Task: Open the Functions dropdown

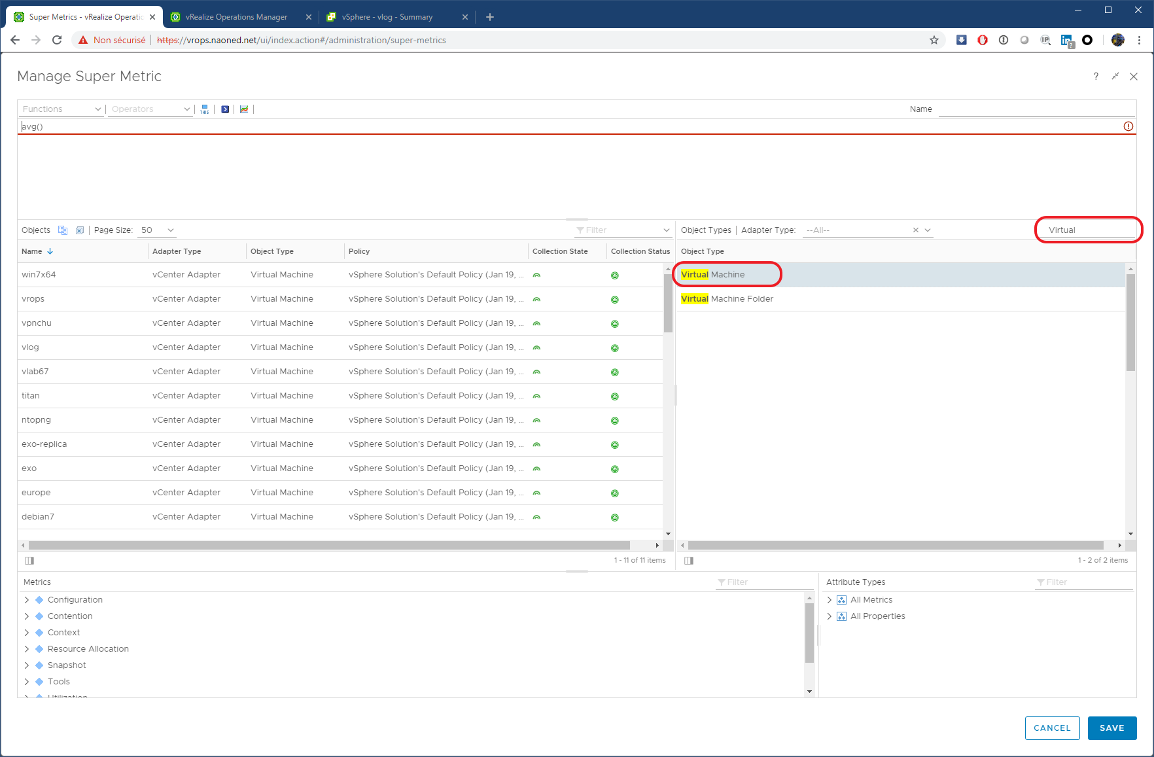Action: [61, 109]
